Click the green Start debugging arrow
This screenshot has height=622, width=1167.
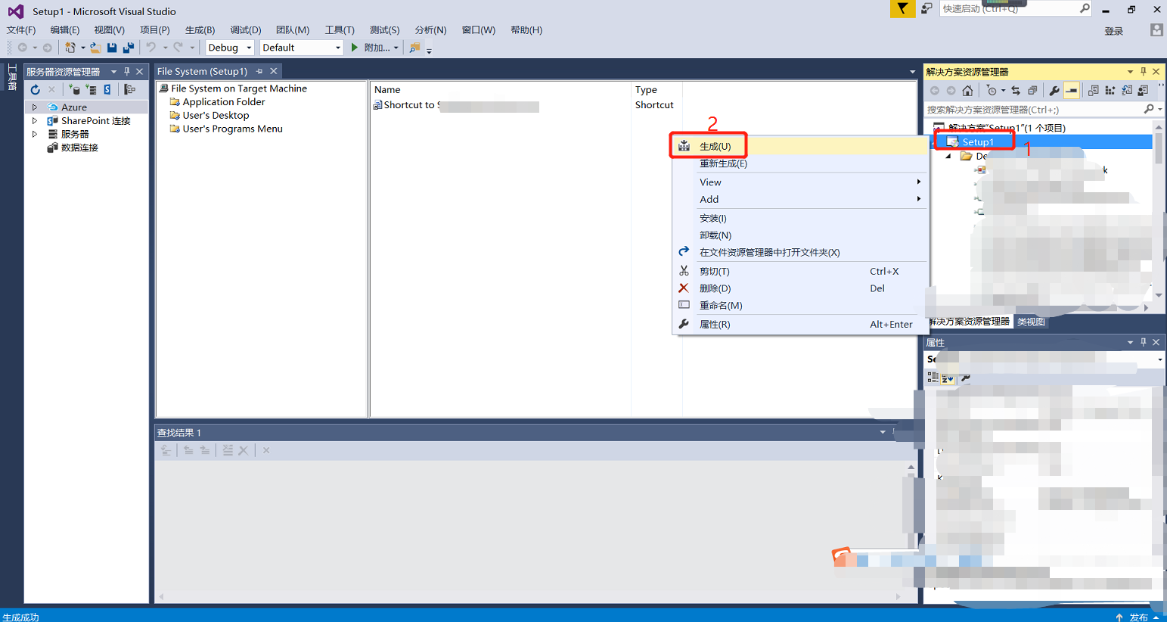coord(354,48)
